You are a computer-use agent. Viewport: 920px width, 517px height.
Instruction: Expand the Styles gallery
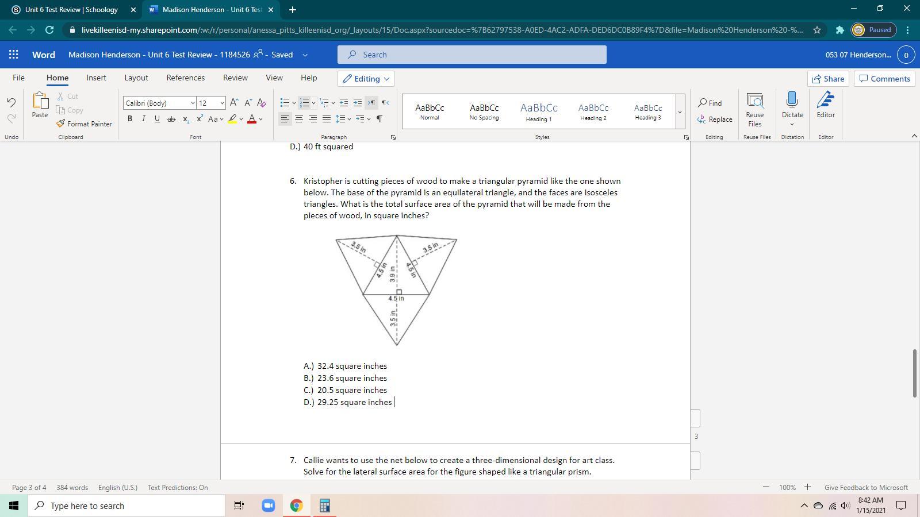point(680,111)
